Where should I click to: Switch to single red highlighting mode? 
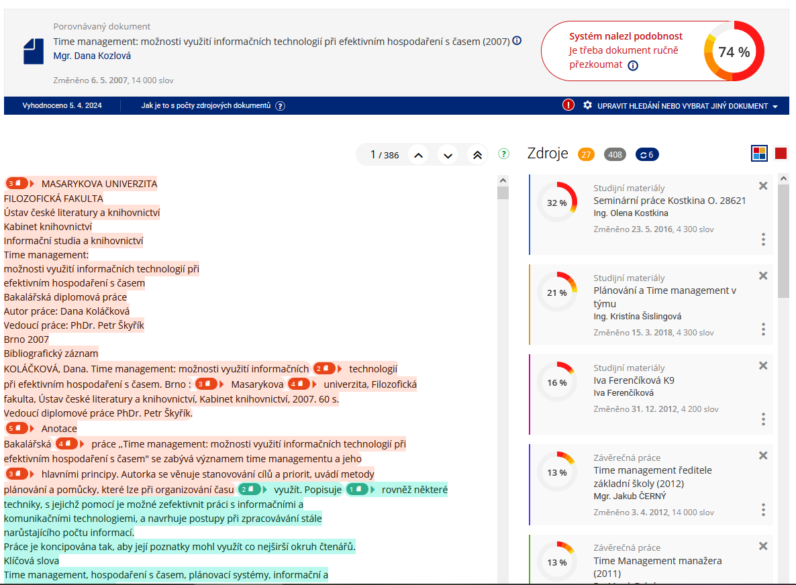click(x=781, y=153)
